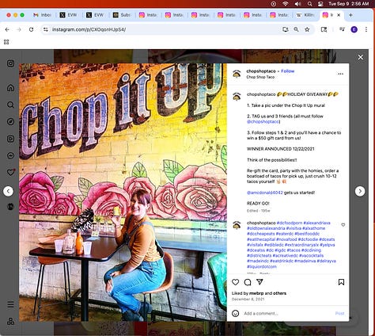
Task: Open side panel icon in Chrome toolbar
Action: tap(324, 29)
